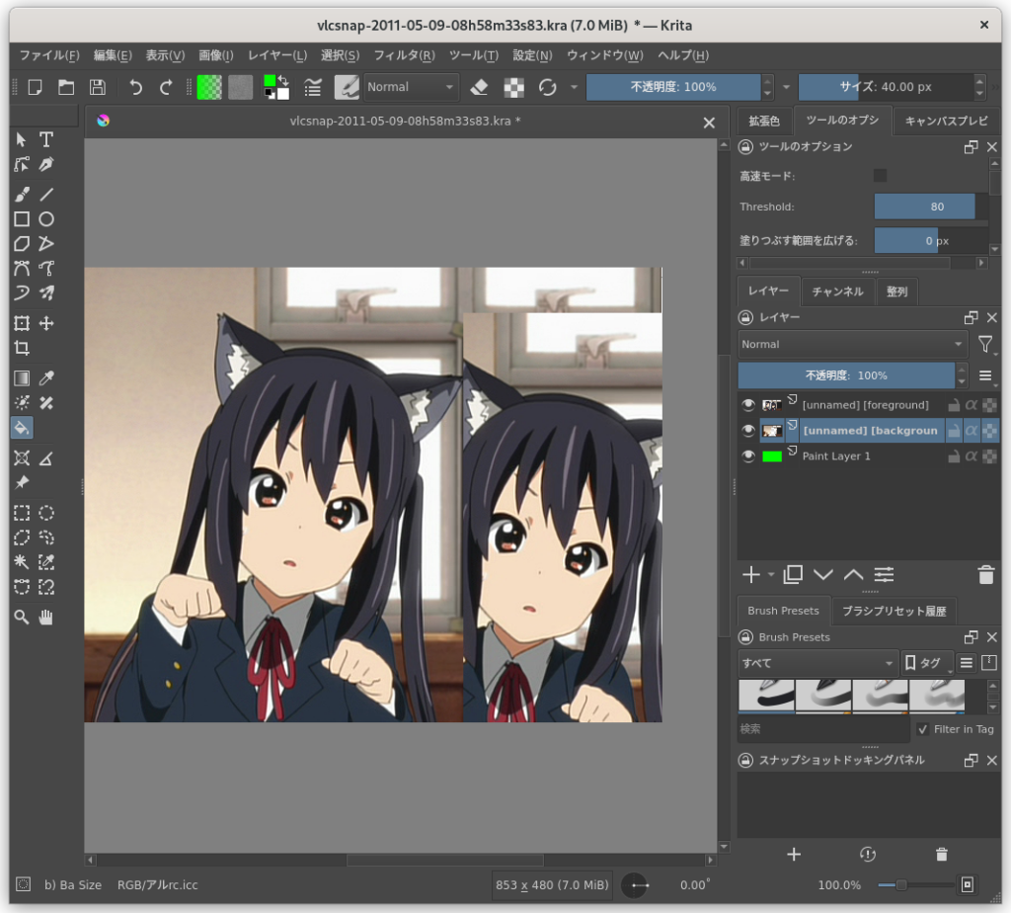Hide the [unnamed] [background] layer

pos(748,431)
